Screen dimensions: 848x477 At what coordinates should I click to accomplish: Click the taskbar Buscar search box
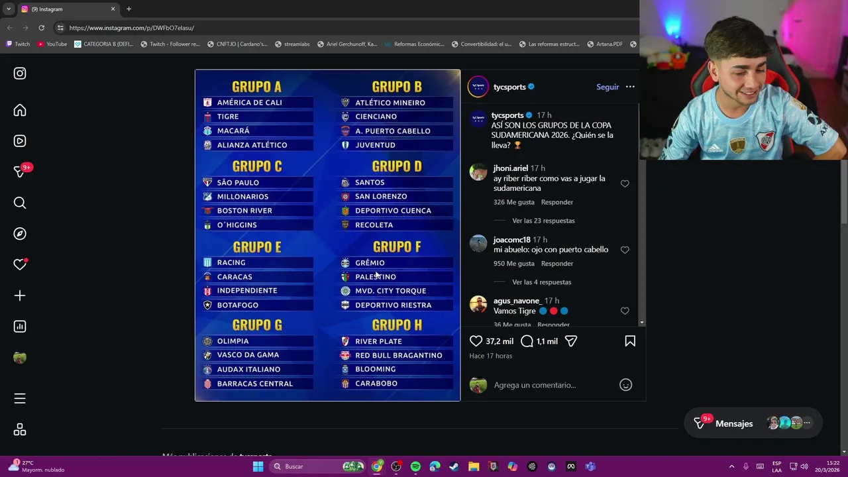318,466
